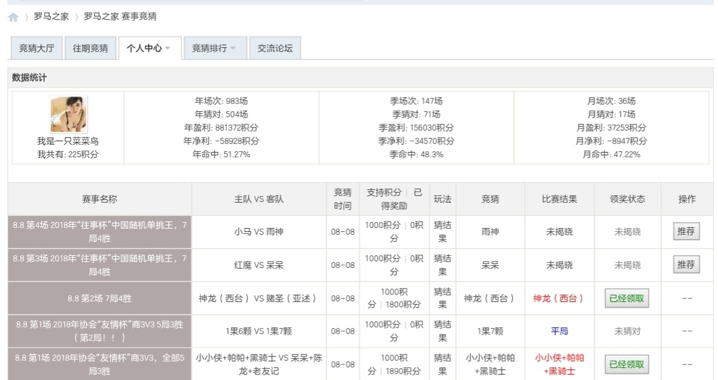718x380 pixels.
Task: Click the user avatar picture
Action: point(68,114)
